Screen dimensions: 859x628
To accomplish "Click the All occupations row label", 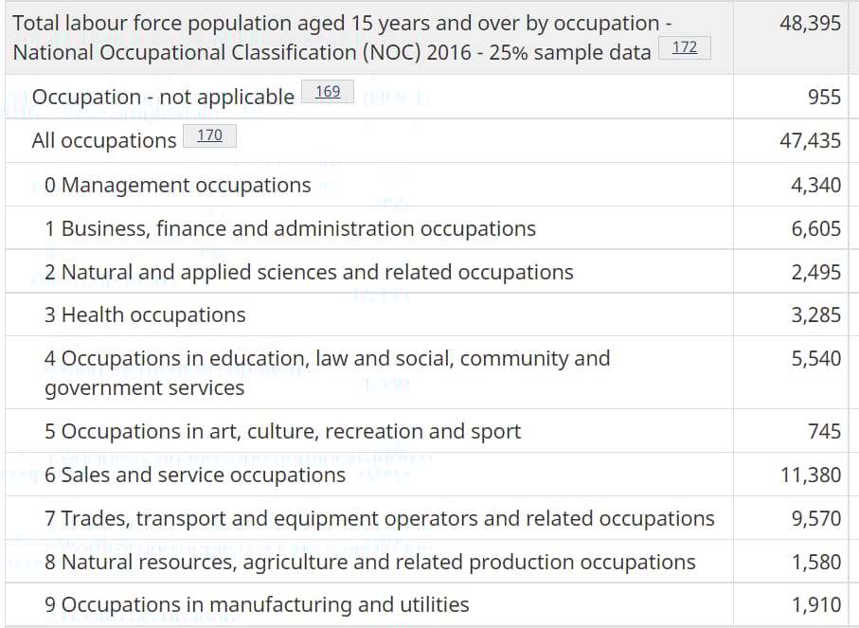I will (x=104, y=140).
